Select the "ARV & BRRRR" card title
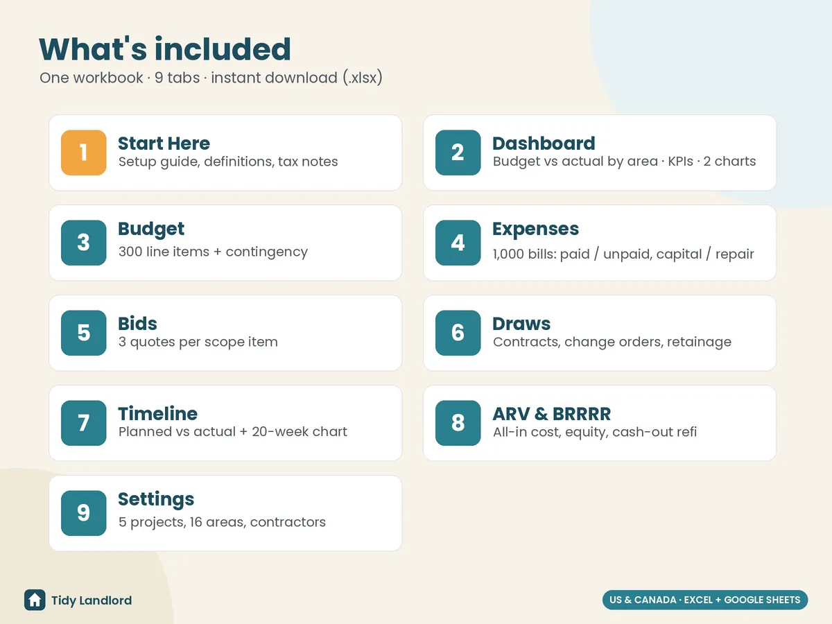This screenshot has width=832, height=624. click(552, 414)
